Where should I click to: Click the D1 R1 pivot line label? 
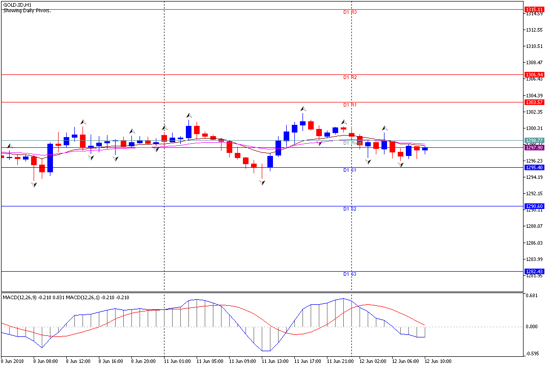(349, 105)
